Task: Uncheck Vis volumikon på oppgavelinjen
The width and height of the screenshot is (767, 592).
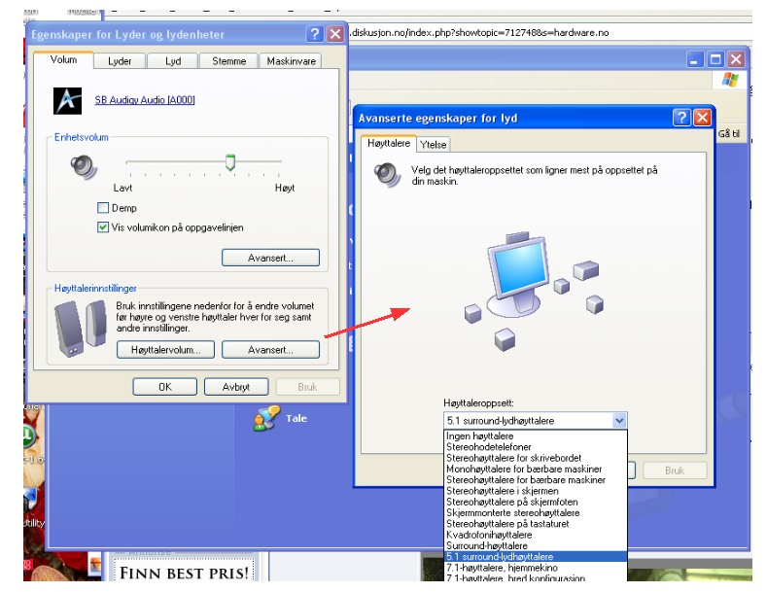Action: coord(103,227)
